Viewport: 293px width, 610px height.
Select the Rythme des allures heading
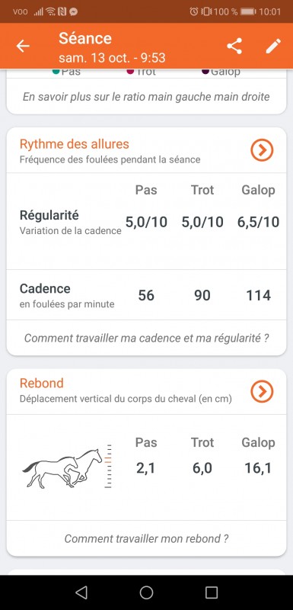[74, 144]
